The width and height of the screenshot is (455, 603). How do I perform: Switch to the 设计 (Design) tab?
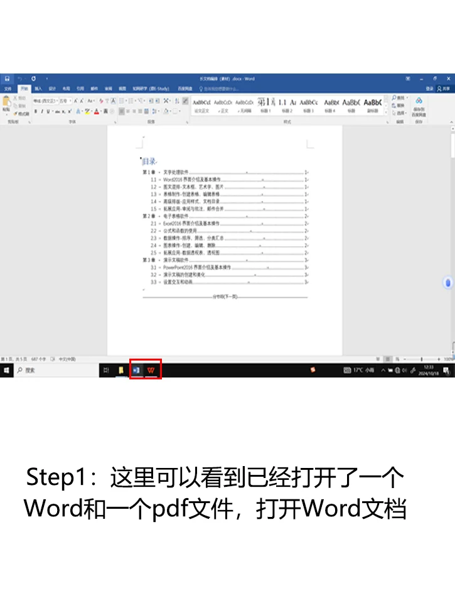point(52,89)
